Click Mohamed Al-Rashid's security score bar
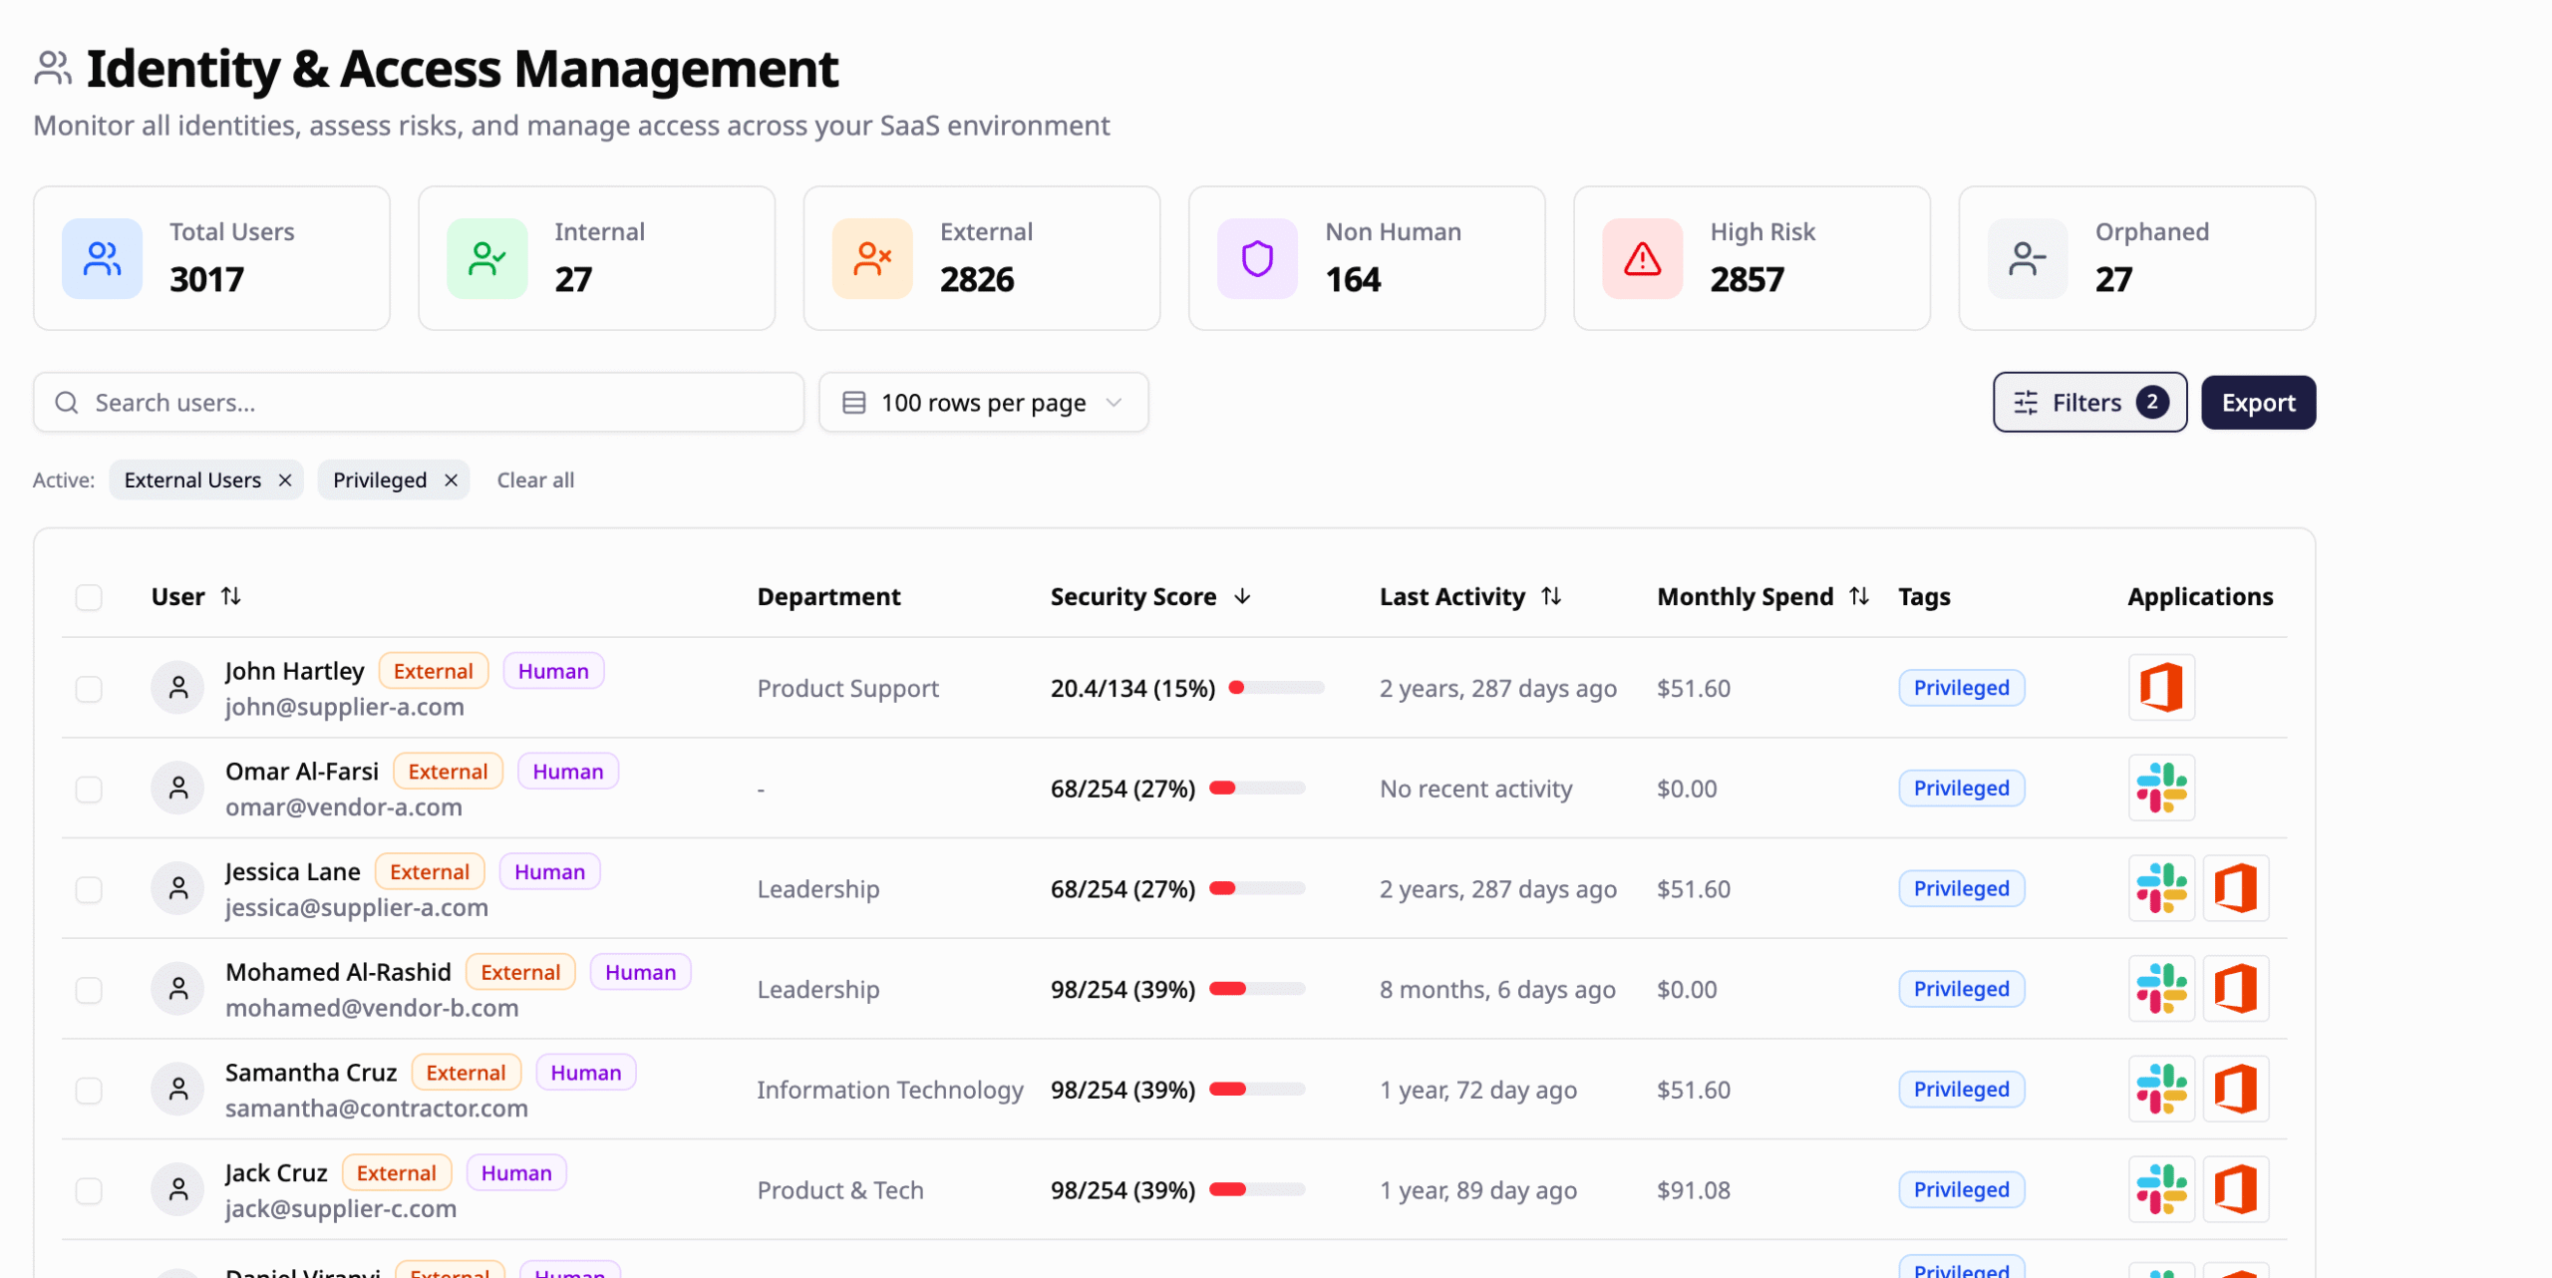The height and width of the screenshot is (1278, 2552). coord(1257,989)
